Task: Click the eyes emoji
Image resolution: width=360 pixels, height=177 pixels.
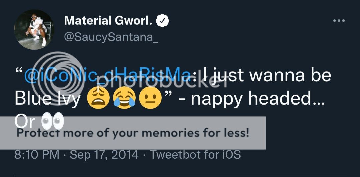Action: (x=53, y=122)
